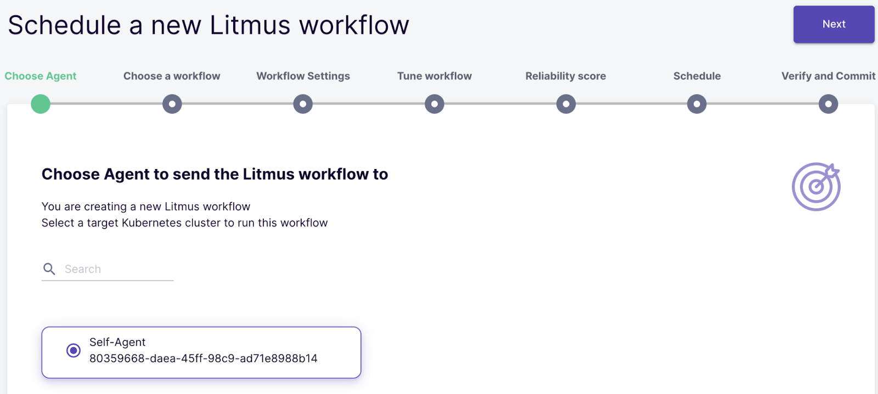
Task: Click the Schedule step circle
Action: 697,104
